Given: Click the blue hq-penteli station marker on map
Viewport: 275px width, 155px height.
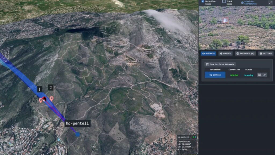Looking at the screenshot, I should 78,134.
